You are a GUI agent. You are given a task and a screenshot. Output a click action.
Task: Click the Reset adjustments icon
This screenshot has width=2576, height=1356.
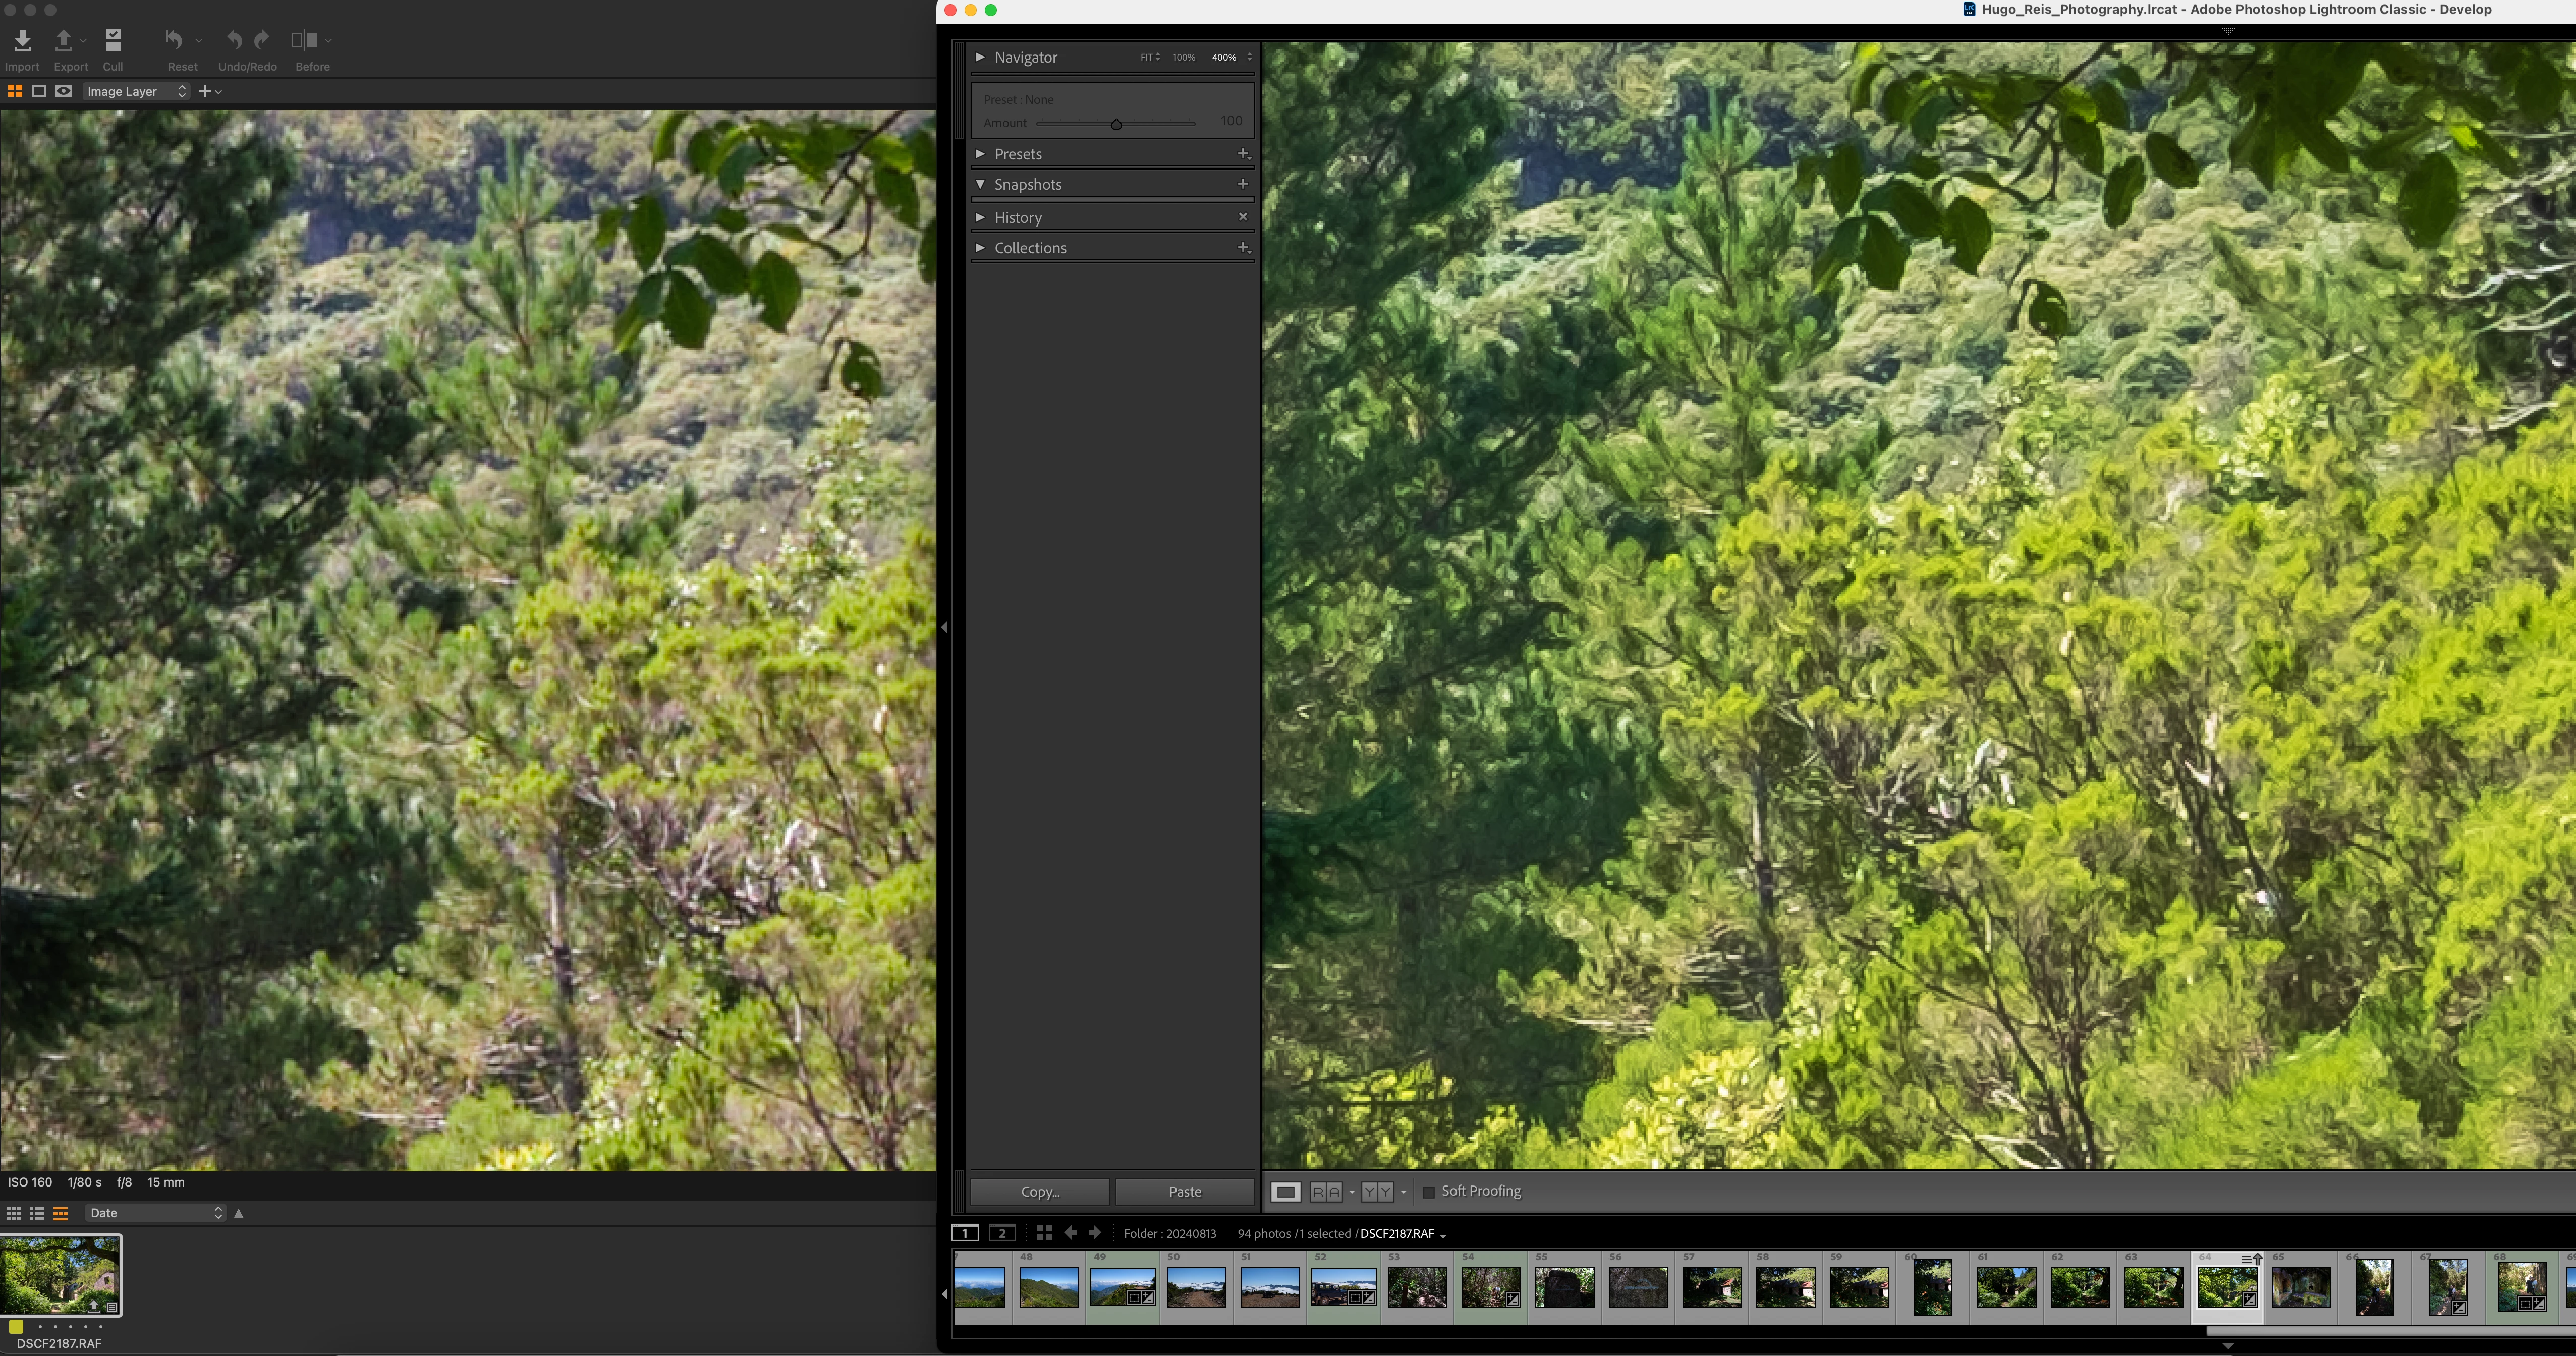point(174,41)
